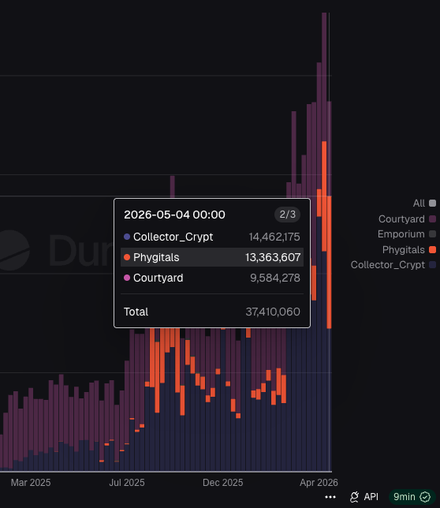
Task: Click the green checkmark status icon
Action: tap(425, 497)
